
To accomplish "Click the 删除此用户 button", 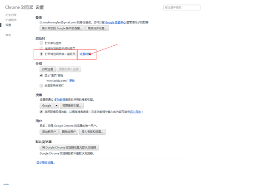I will [x=69, y=131].
